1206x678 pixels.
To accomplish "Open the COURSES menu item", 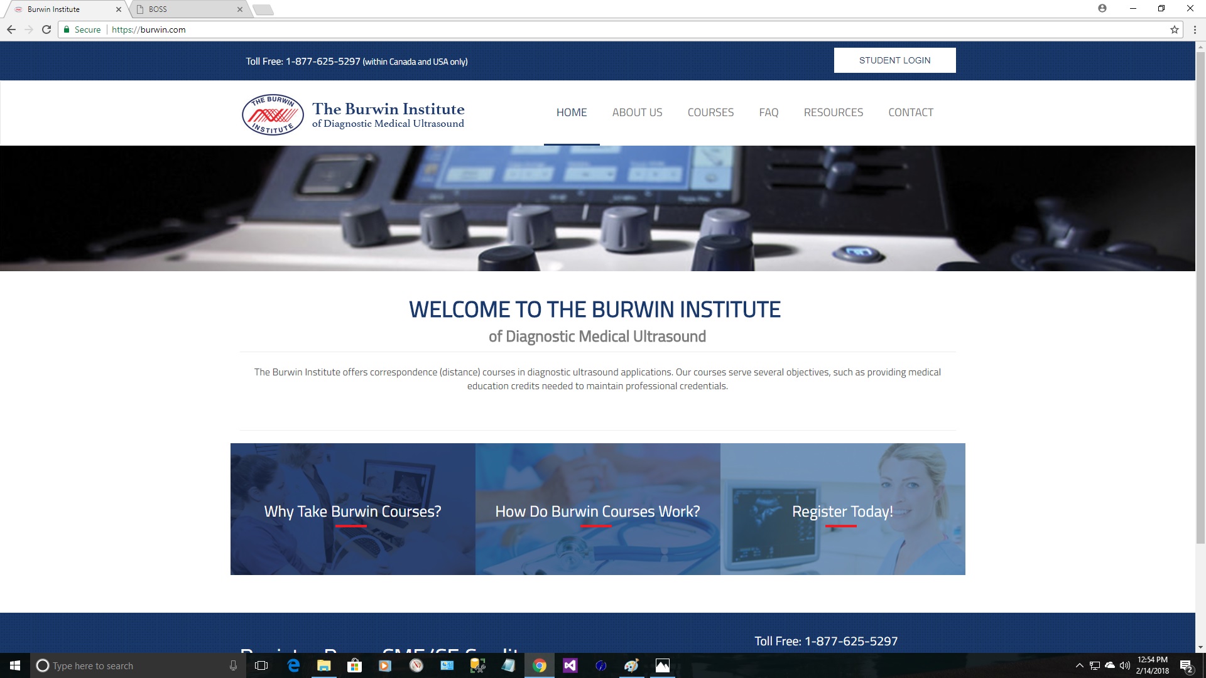I will pyautogui.click(x=710, y=112).
